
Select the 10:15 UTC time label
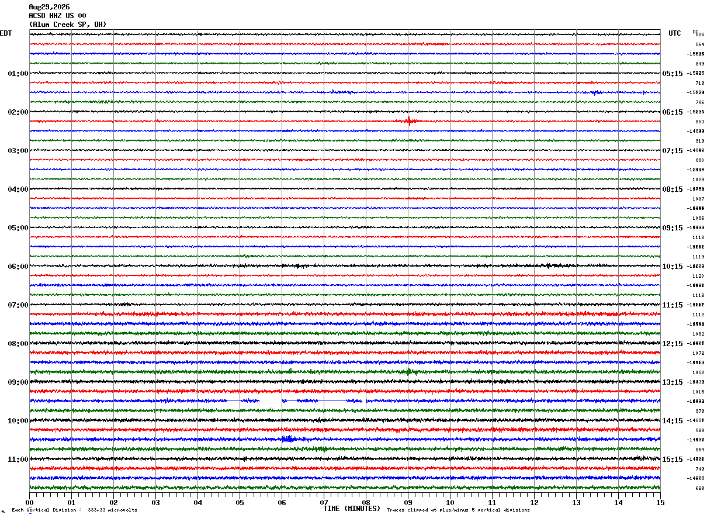(x=672, y=267)
